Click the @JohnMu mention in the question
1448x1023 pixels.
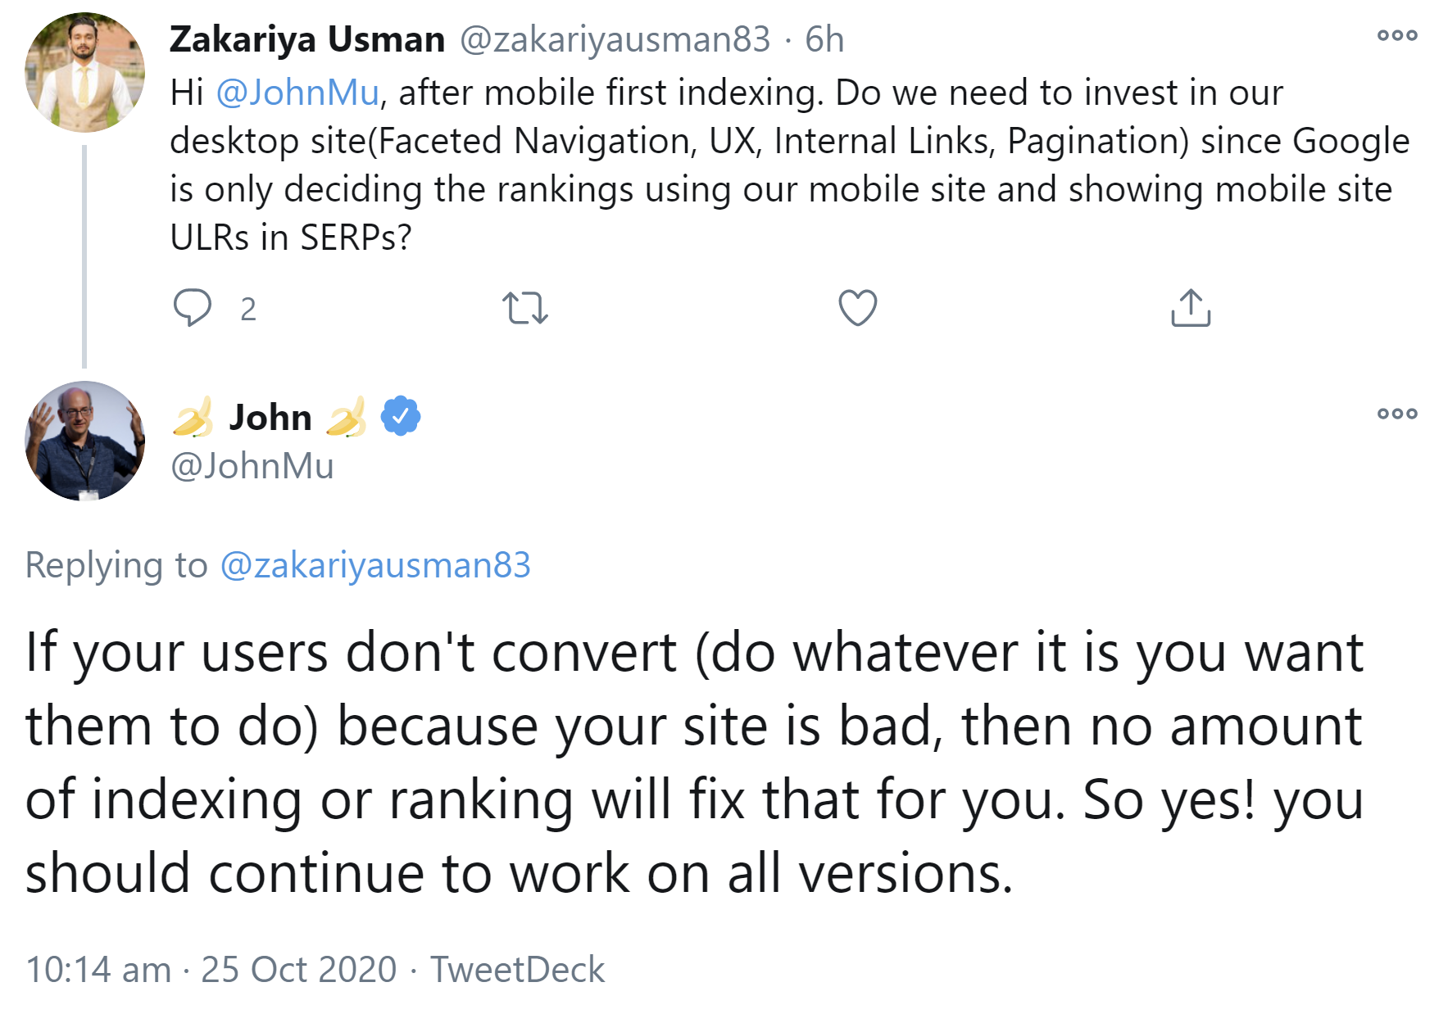(297, 93)
